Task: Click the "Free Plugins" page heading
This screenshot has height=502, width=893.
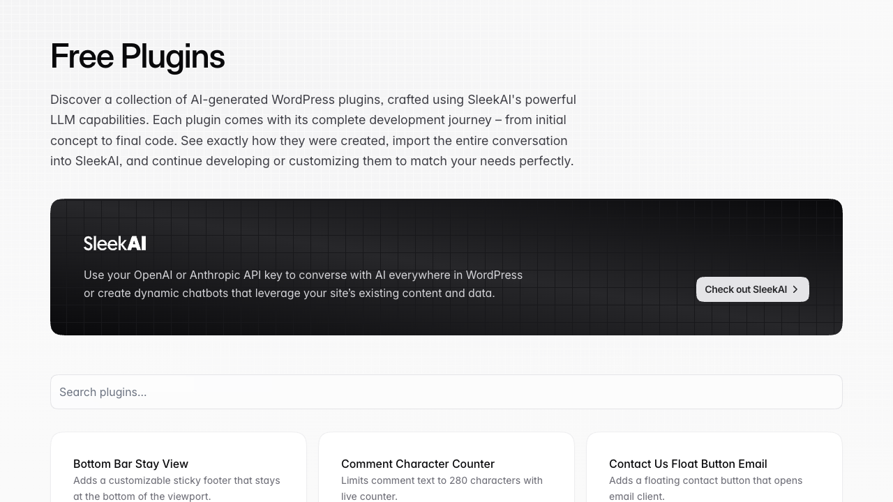Action: [x=137, y=56]
